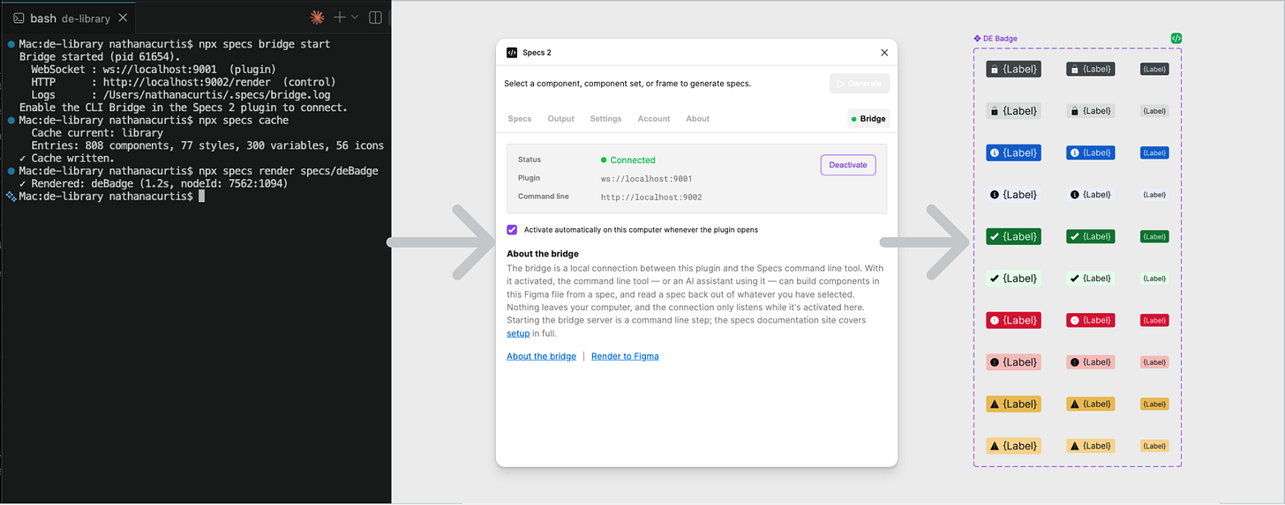
Task: Click the alert icon in the large solid red badge
Action: point(994,320)
